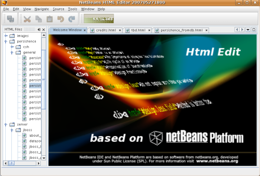Close the Welcome Window tab
Screen dimensions: 260x176
click(84, 30)
